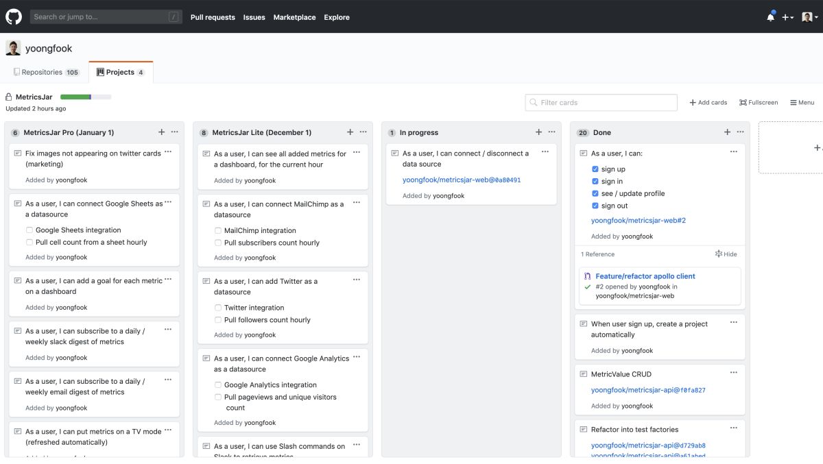
Task: Add a card to Done column
Action: click(727, 132)
